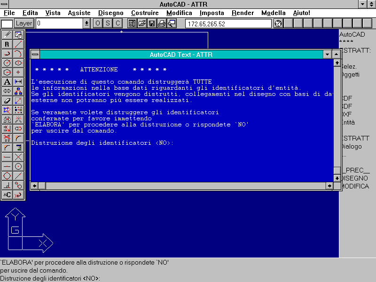This screenshot has height=282, width=376.
Task: Click text window scroll-up arrow
Action: 337,63
